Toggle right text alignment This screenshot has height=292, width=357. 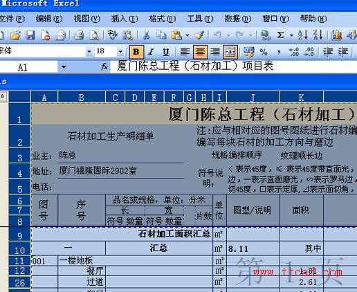pyautogui.click(x=215, y=52)
